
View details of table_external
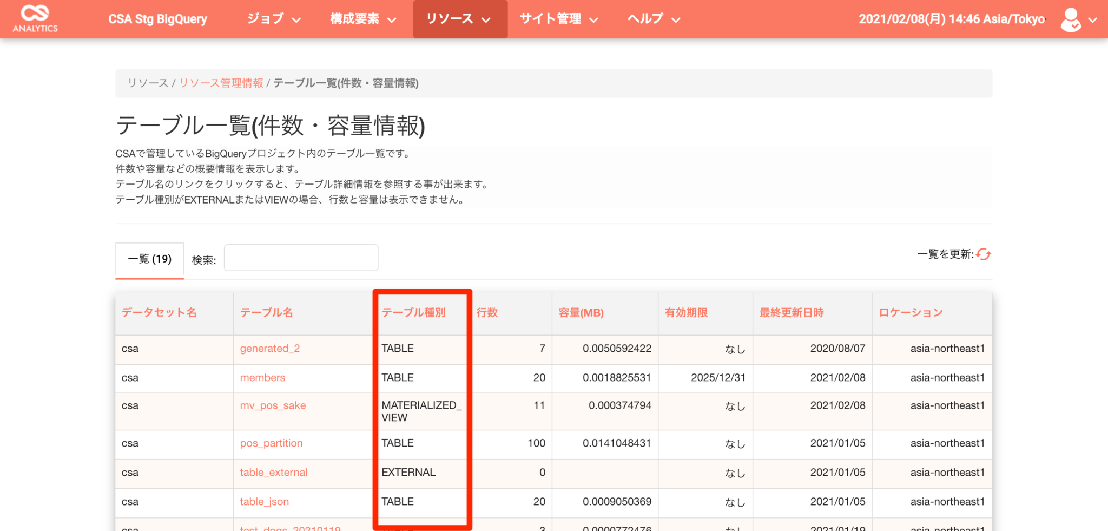(273, 472)
